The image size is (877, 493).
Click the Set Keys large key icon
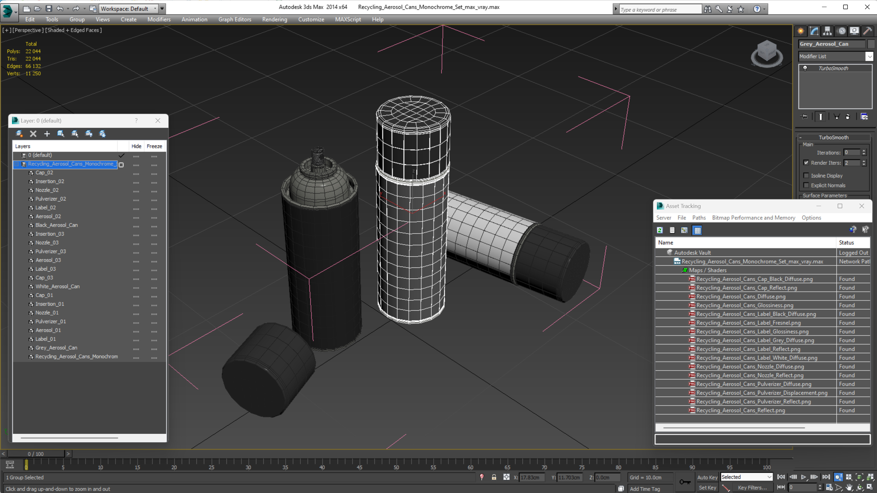pos(685,482)
